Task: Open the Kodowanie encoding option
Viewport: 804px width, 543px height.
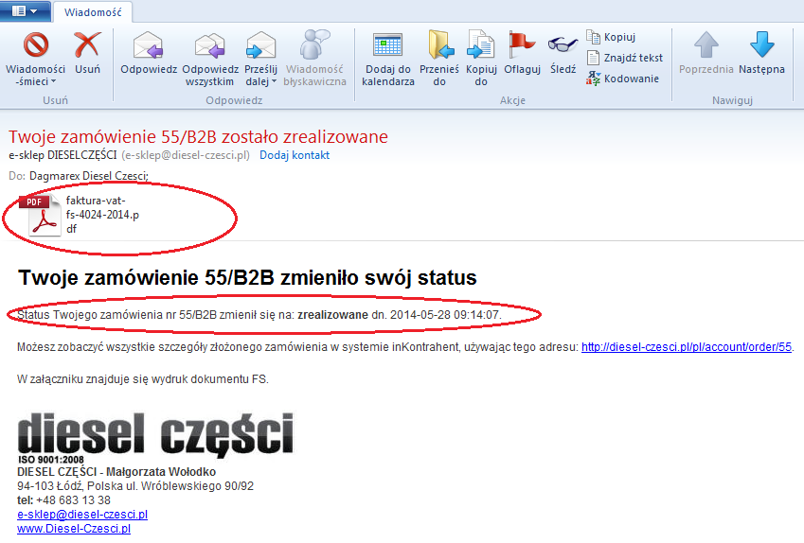Action: tap(622, 79)
